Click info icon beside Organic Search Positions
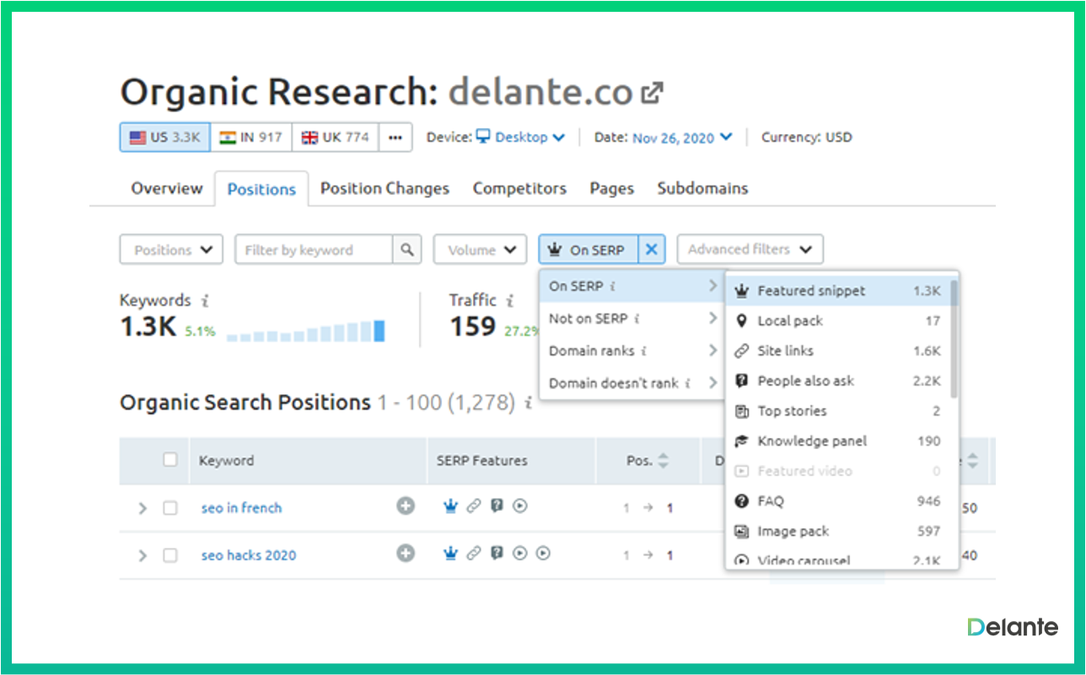 point(528,403)
